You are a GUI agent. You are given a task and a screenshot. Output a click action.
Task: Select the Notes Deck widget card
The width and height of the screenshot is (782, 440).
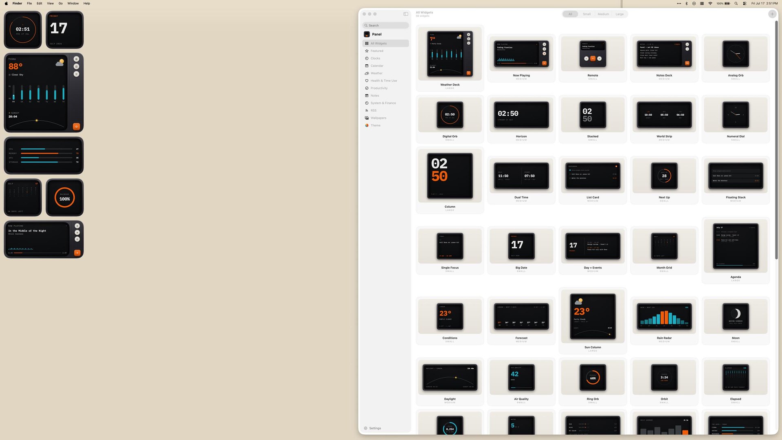click(x=664, y=58)
